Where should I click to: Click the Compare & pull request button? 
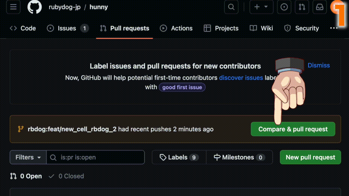(293, 129)
